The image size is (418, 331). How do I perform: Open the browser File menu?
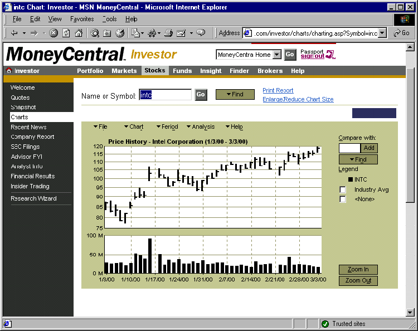coord(17,19)
